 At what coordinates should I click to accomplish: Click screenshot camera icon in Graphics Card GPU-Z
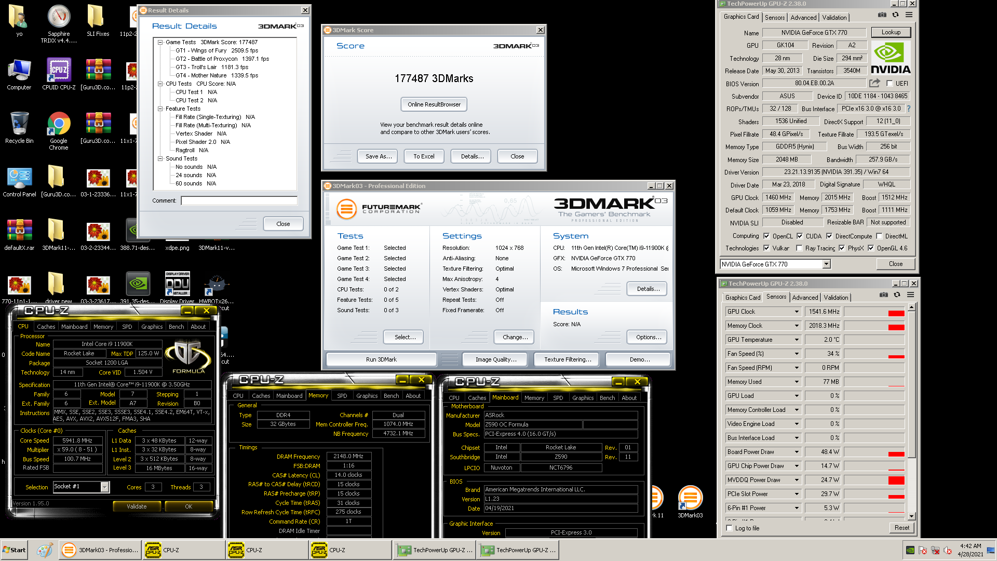[x=882, y=15]
